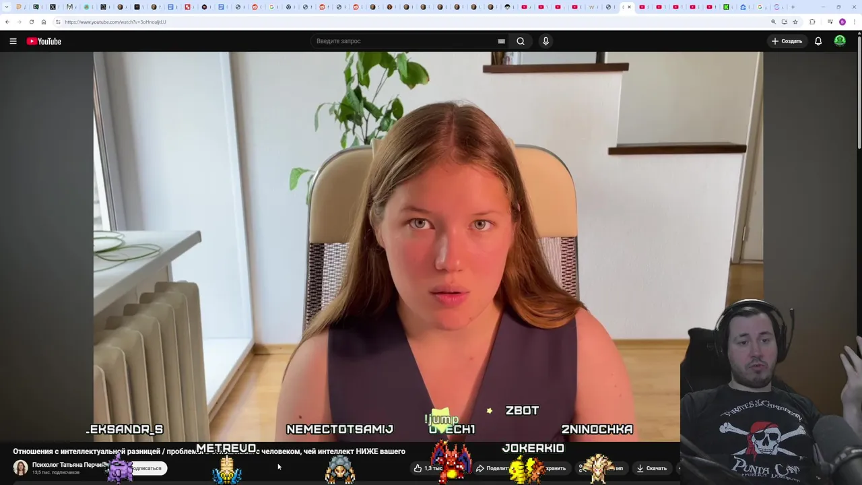Reload the current page
The image size is (862, 485).
[x=31, y=22]
